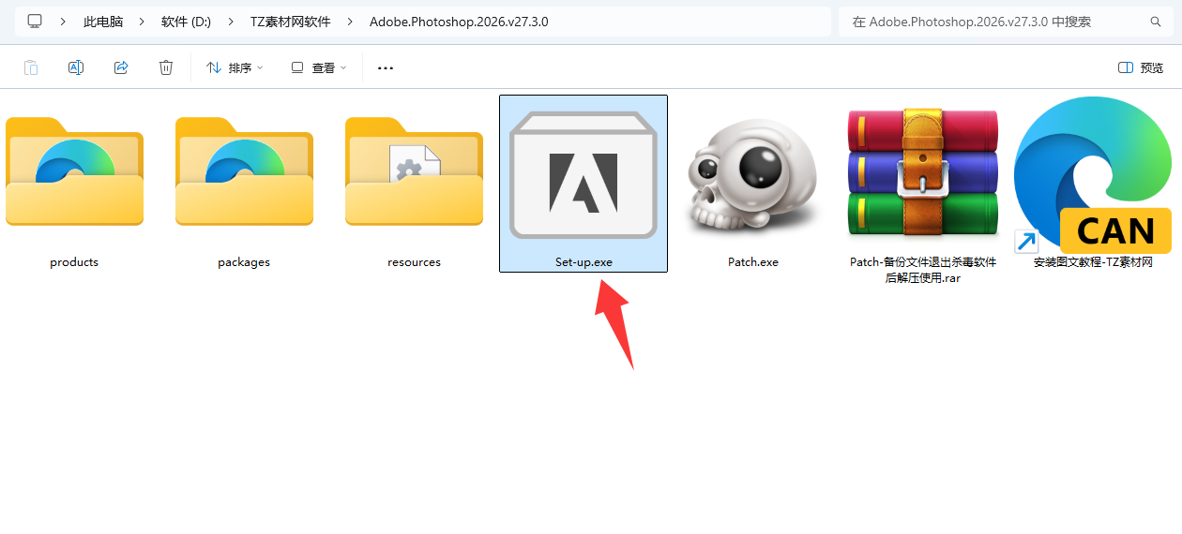This screenshot has width=1182, height=534.
Task: Open the View (查看) dropdown
Action: (x=319, y=67)
